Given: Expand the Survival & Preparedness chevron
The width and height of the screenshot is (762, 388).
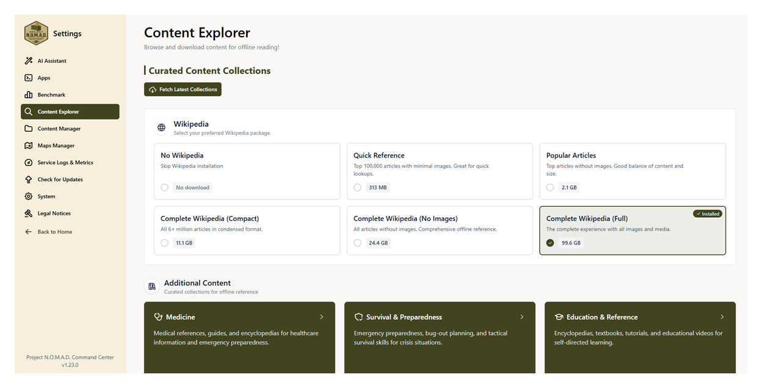Looking at the screenshot, I should (522, 317).
